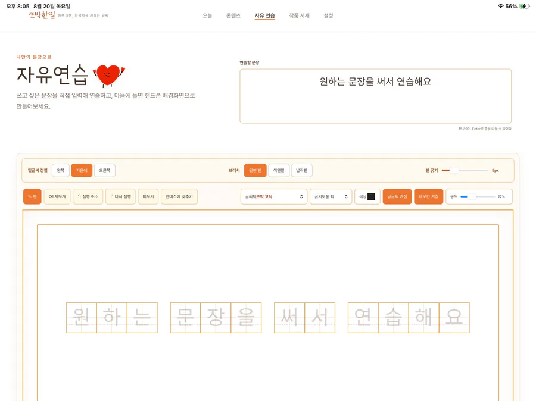536x401 pixels.
Task: Switch to the 자유 연습 tab
Action: [x=264, y=15]
